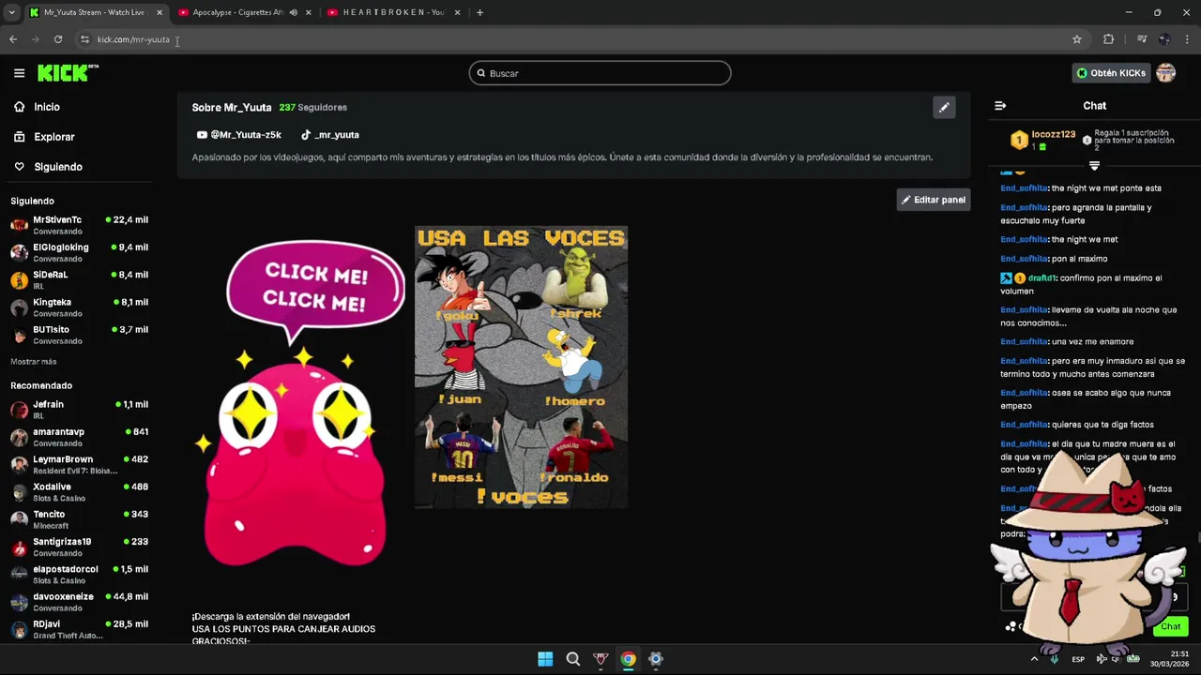This screenshot has width=1201, height=675.
Task: Click Xodalive channel avatar
Action: coord(19,492)
